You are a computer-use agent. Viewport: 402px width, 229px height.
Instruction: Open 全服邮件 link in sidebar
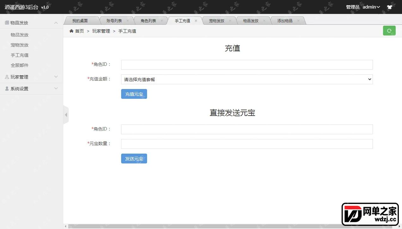20,65
